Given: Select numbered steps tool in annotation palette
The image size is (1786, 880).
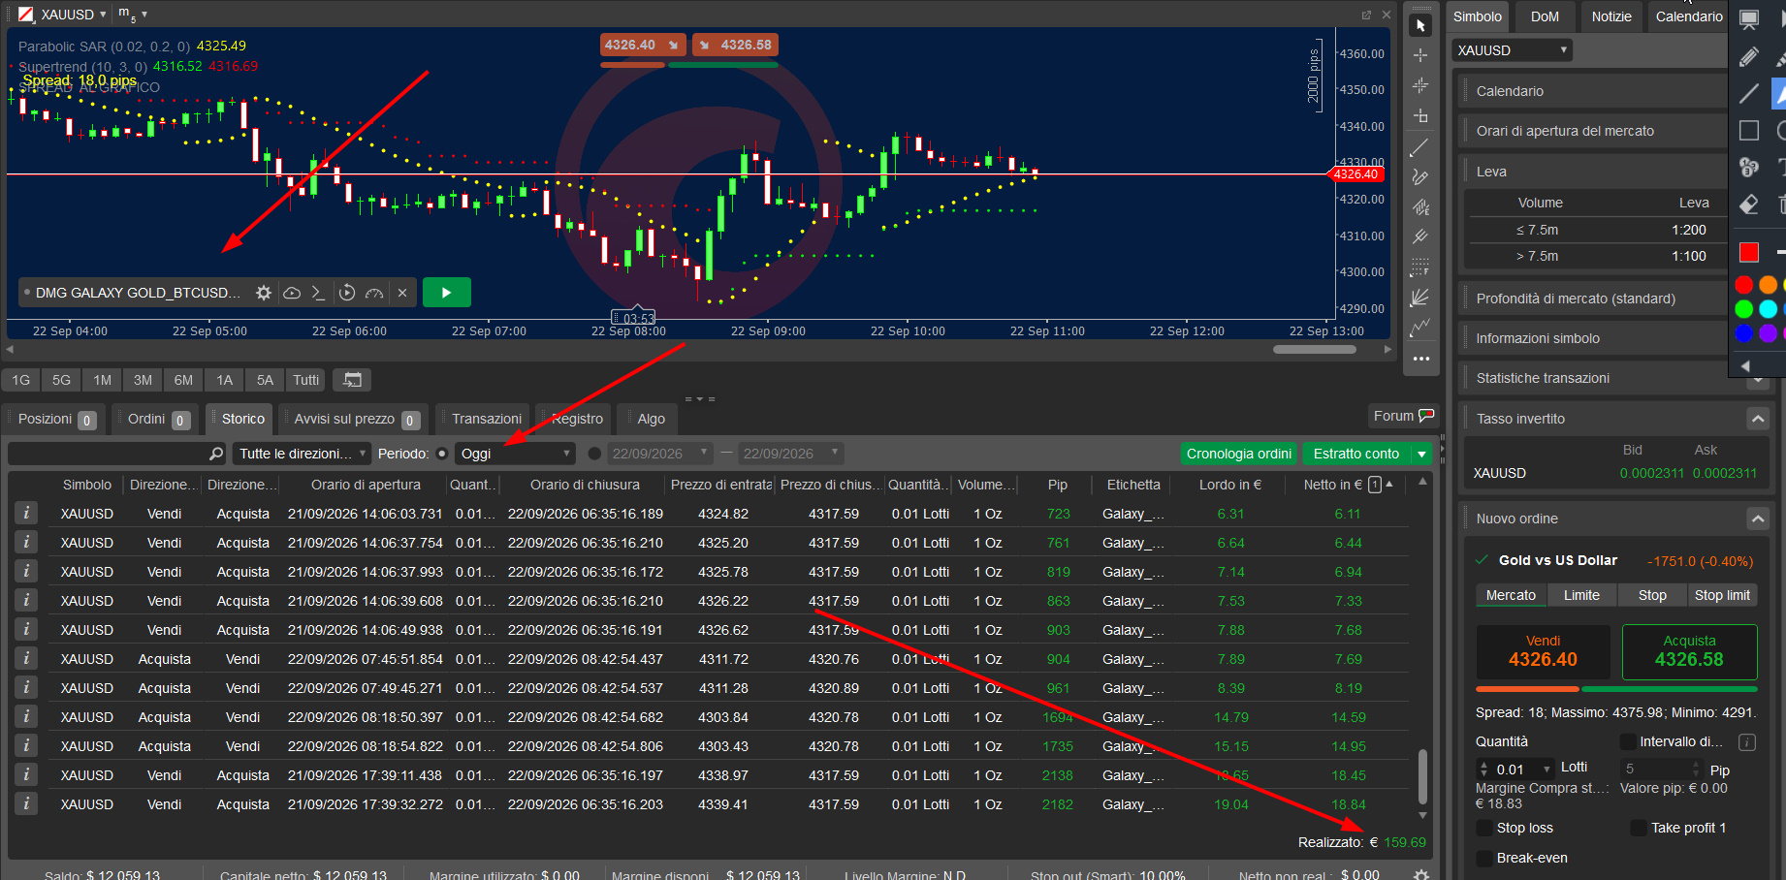Looking at the screenshot, I should tap(1749, 167).
